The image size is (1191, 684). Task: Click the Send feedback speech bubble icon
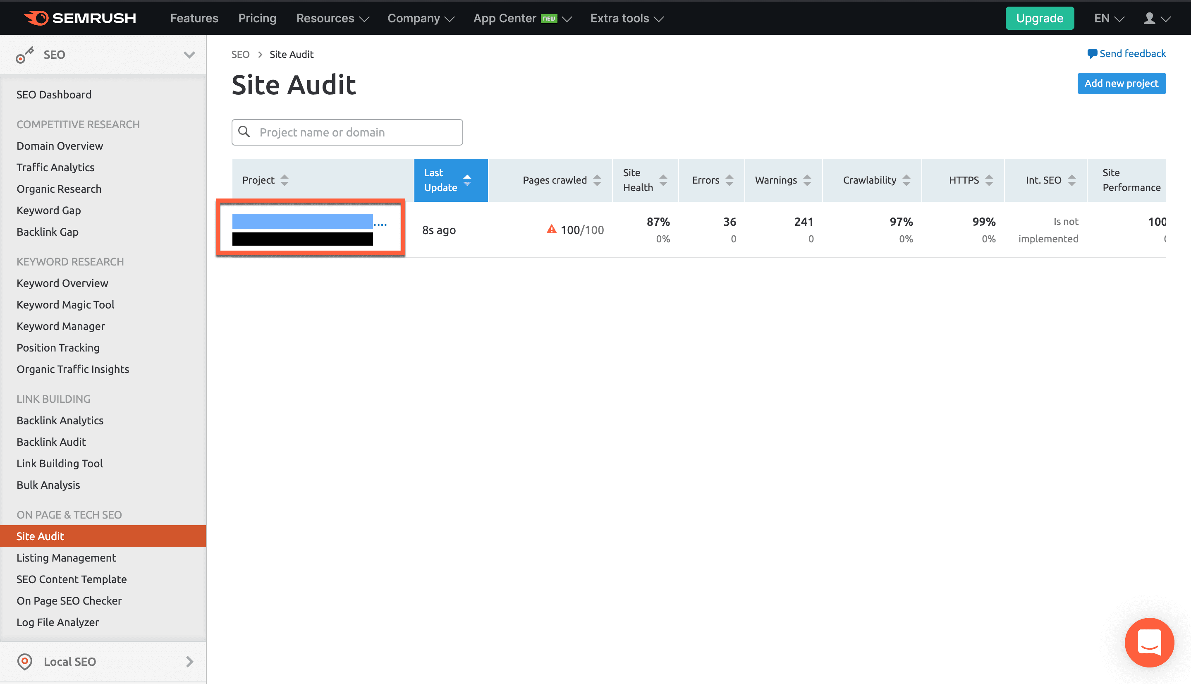point(1092,54)
